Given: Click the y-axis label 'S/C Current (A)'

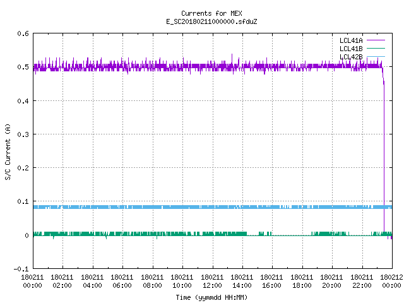Looking at the screenshot, I should [x=8, y=151].
